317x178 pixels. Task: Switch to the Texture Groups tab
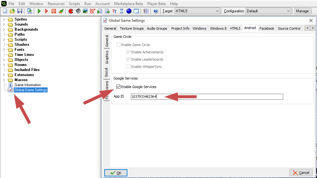pos(131,28)
